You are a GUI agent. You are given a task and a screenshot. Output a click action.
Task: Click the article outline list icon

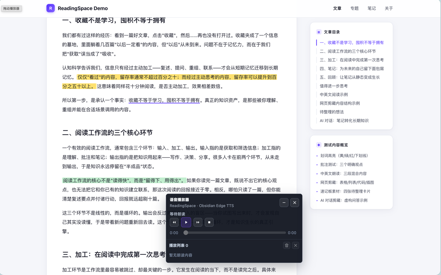point(319,32)
